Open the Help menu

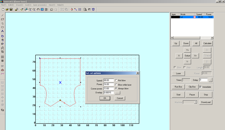[60, 5]
